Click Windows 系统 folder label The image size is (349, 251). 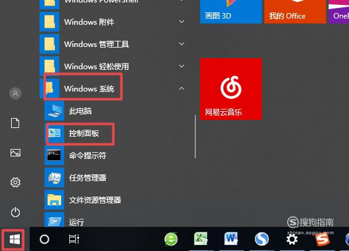(89, 88)
